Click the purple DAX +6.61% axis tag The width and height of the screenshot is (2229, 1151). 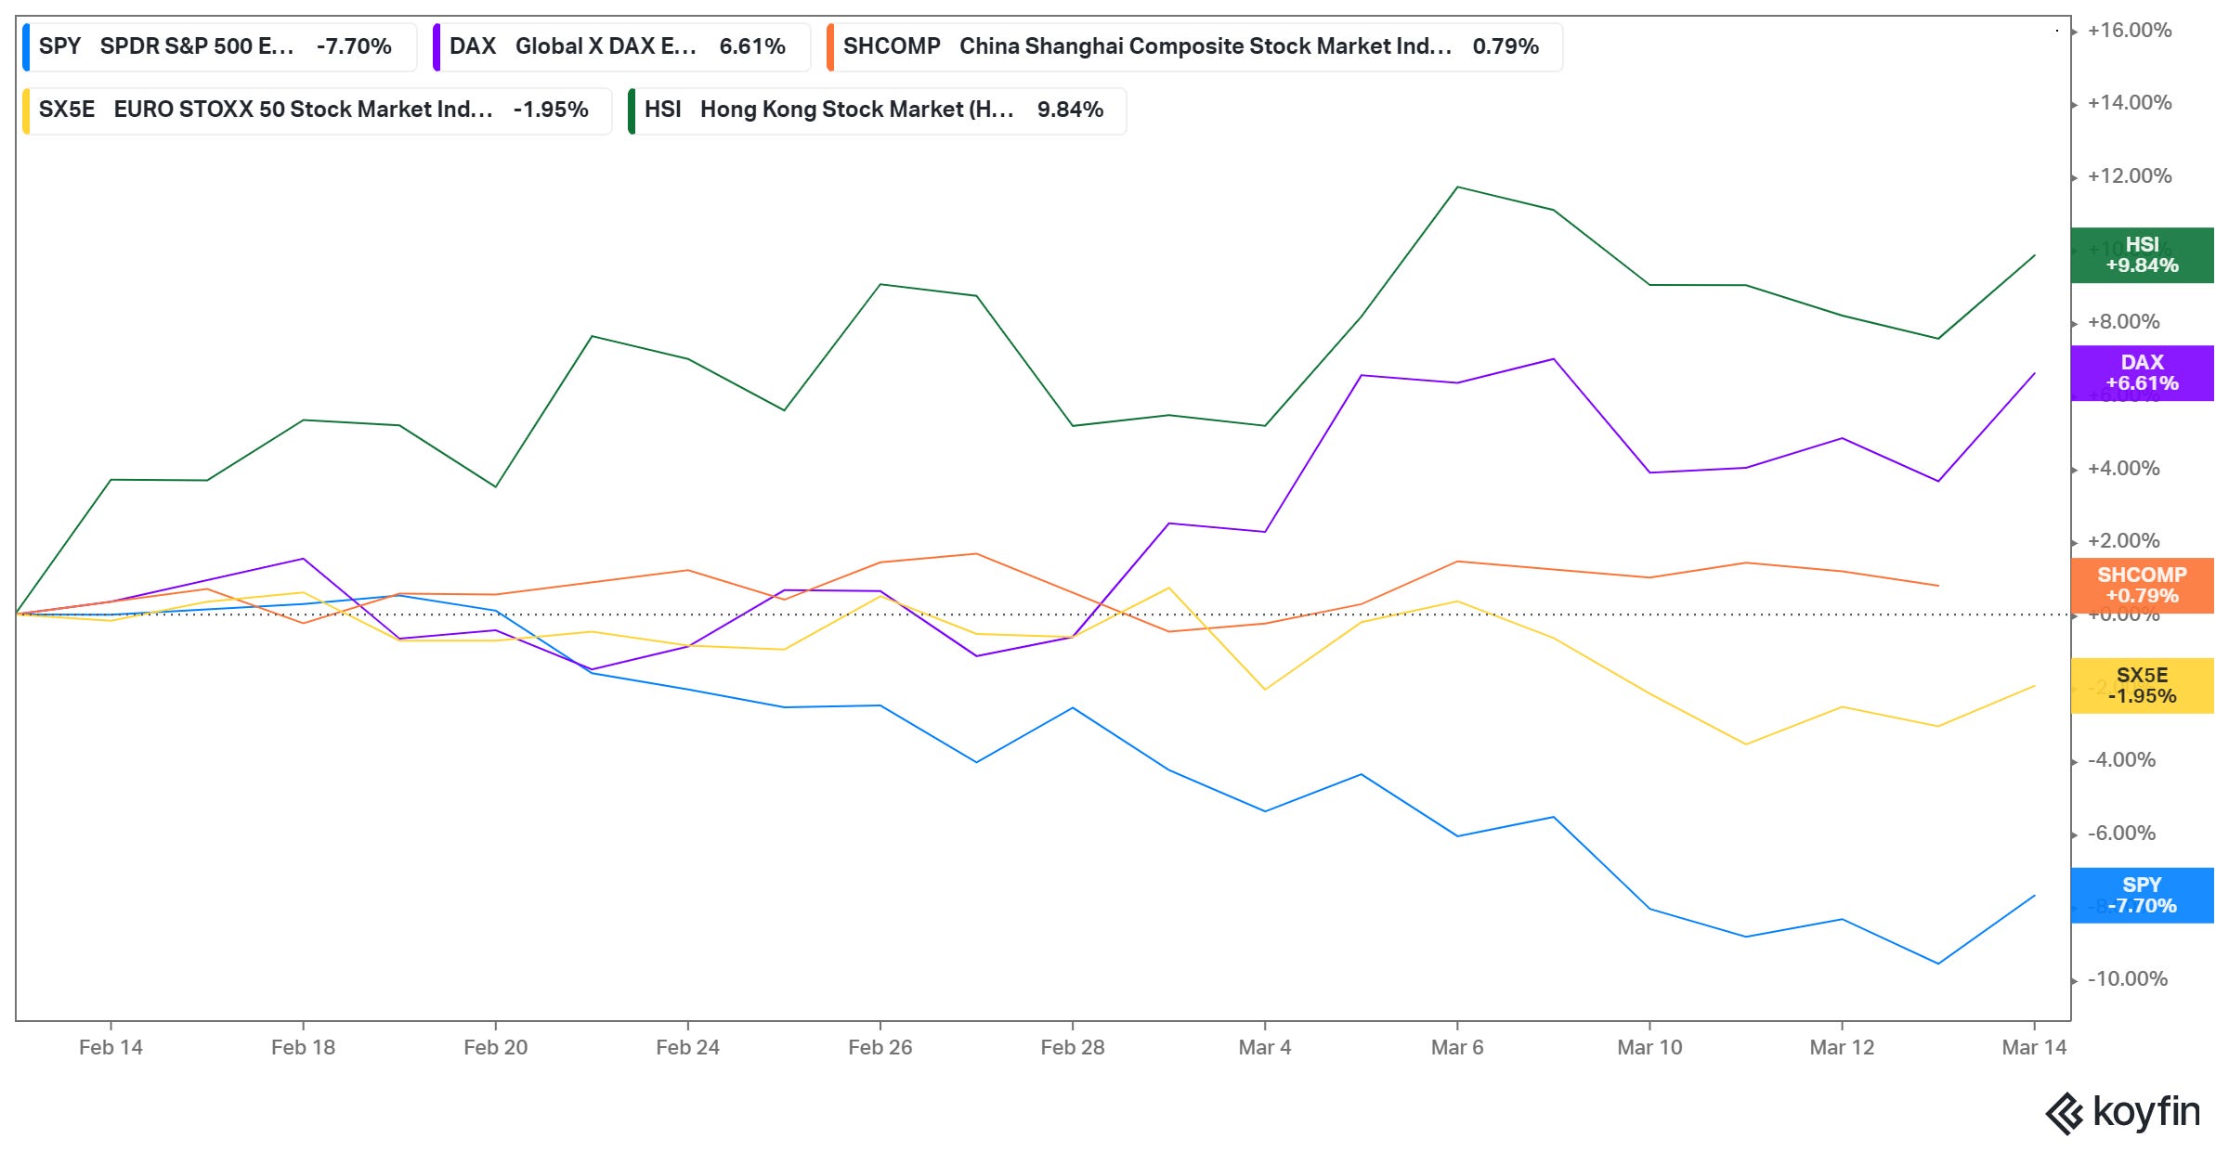[2142, 373]
